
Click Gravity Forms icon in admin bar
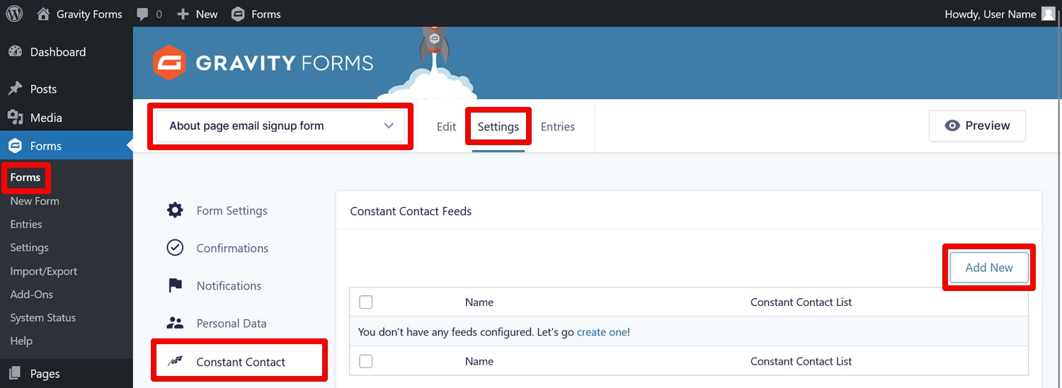[239, 14]
